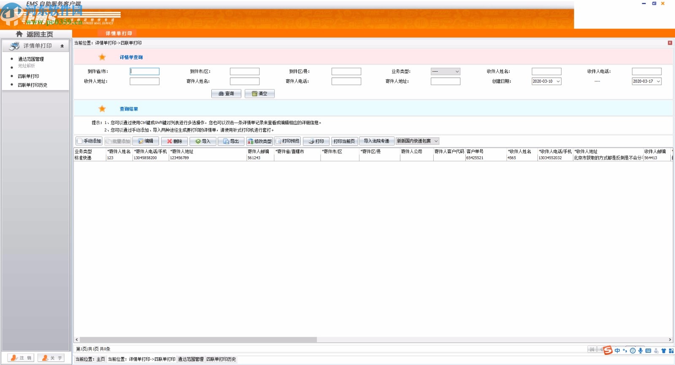Viewport: 675px width, 365px height.
Task: Click the 导出 export toolbar button
Action: pyautogui.click(x=231, y=141)
